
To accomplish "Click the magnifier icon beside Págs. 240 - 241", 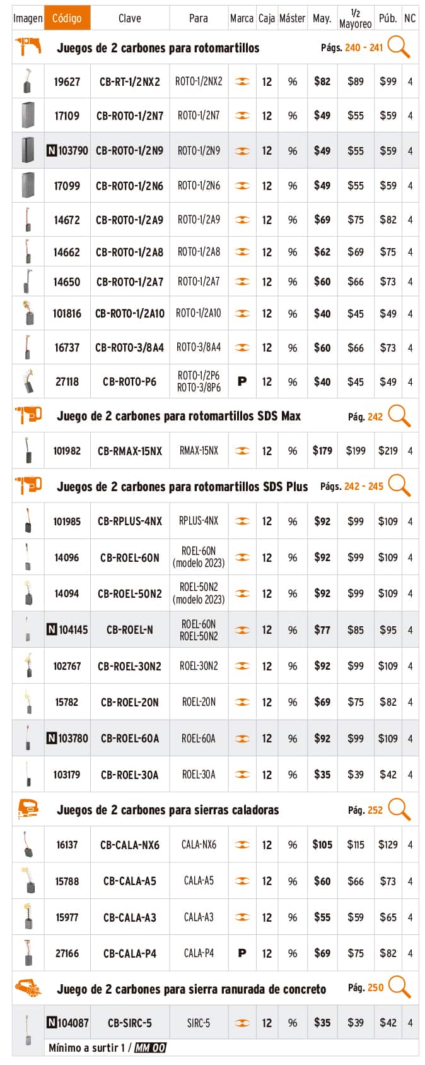I will [x=399, y=47].
